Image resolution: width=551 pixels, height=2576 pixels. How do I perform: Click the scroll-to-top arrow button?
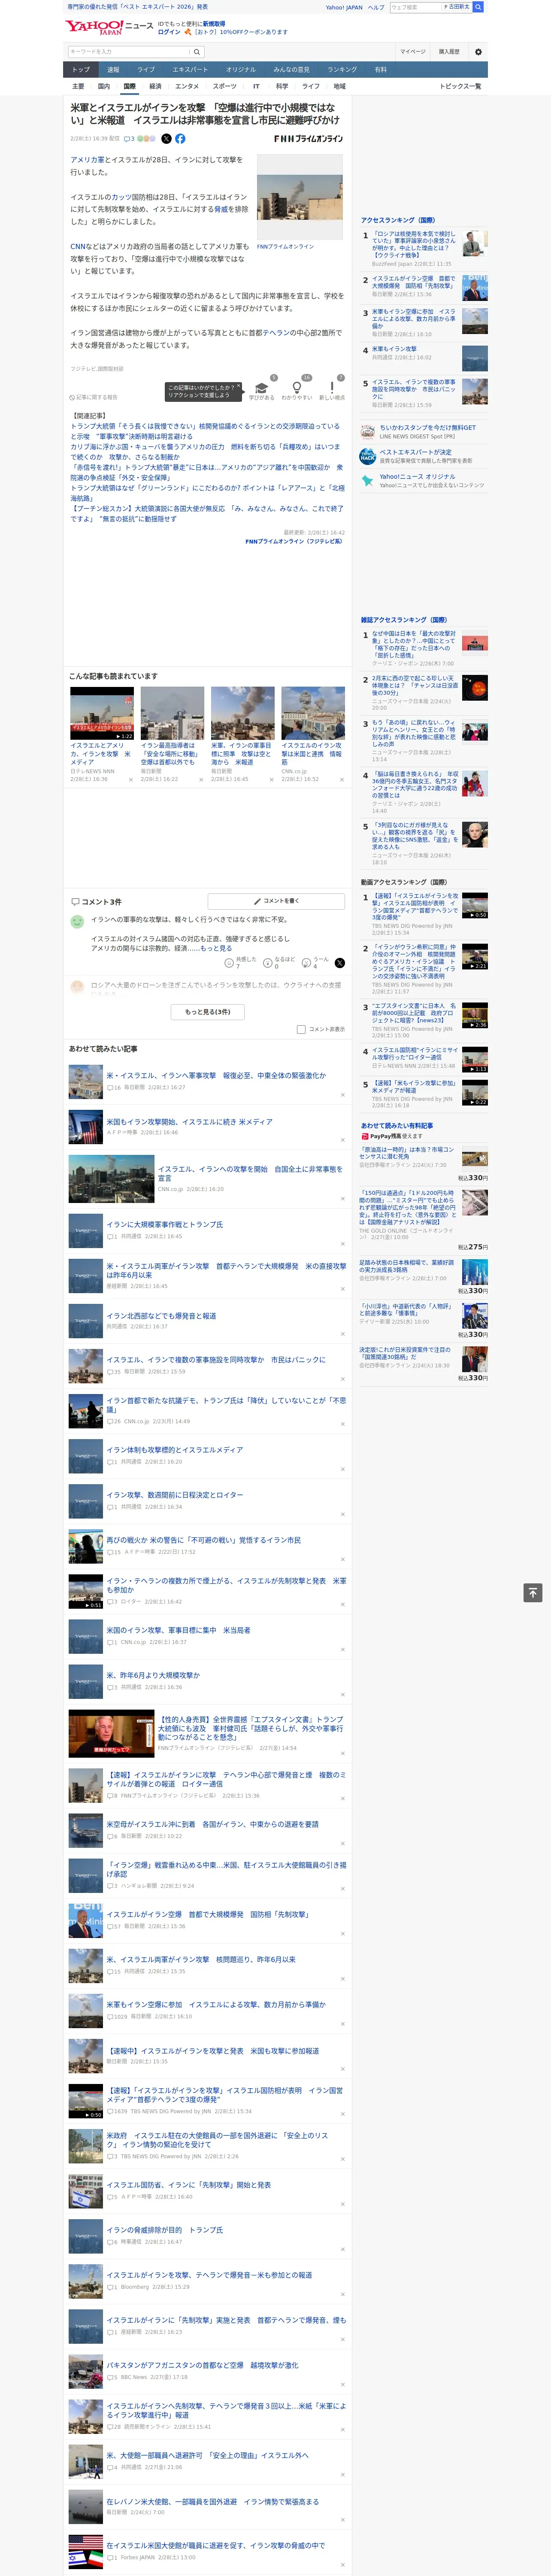532,1593
